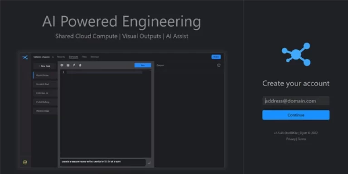Click the history clock icon in Output panel
The height and width of the screenshot is (174, 348).
(218, 65)
